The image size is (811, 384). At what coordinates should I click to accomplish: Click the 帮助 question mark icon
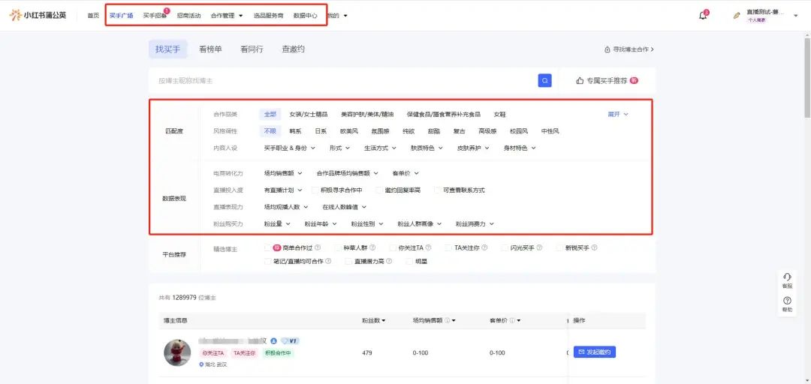click(x=787, y=301)
